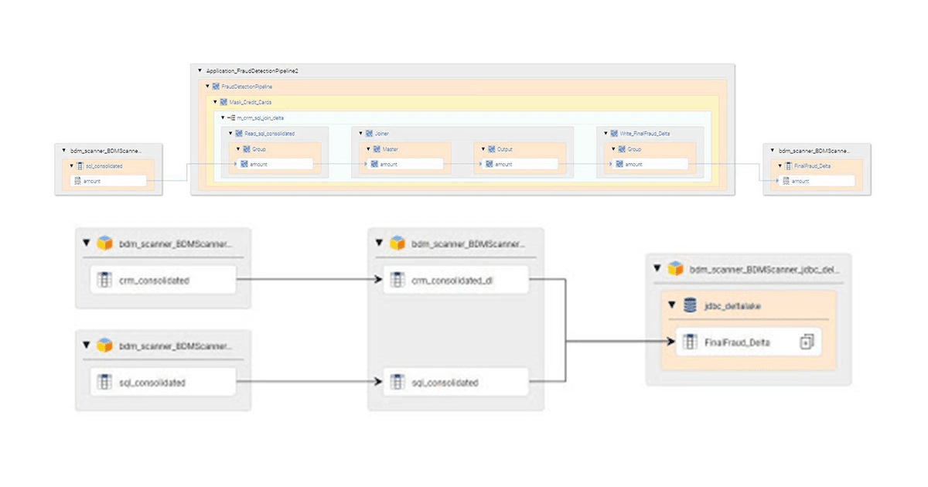Open the Read_sql_consolidated link
The width and height of the screenshot is (928, 487).
pyautogui.click(x=269, y=134)
